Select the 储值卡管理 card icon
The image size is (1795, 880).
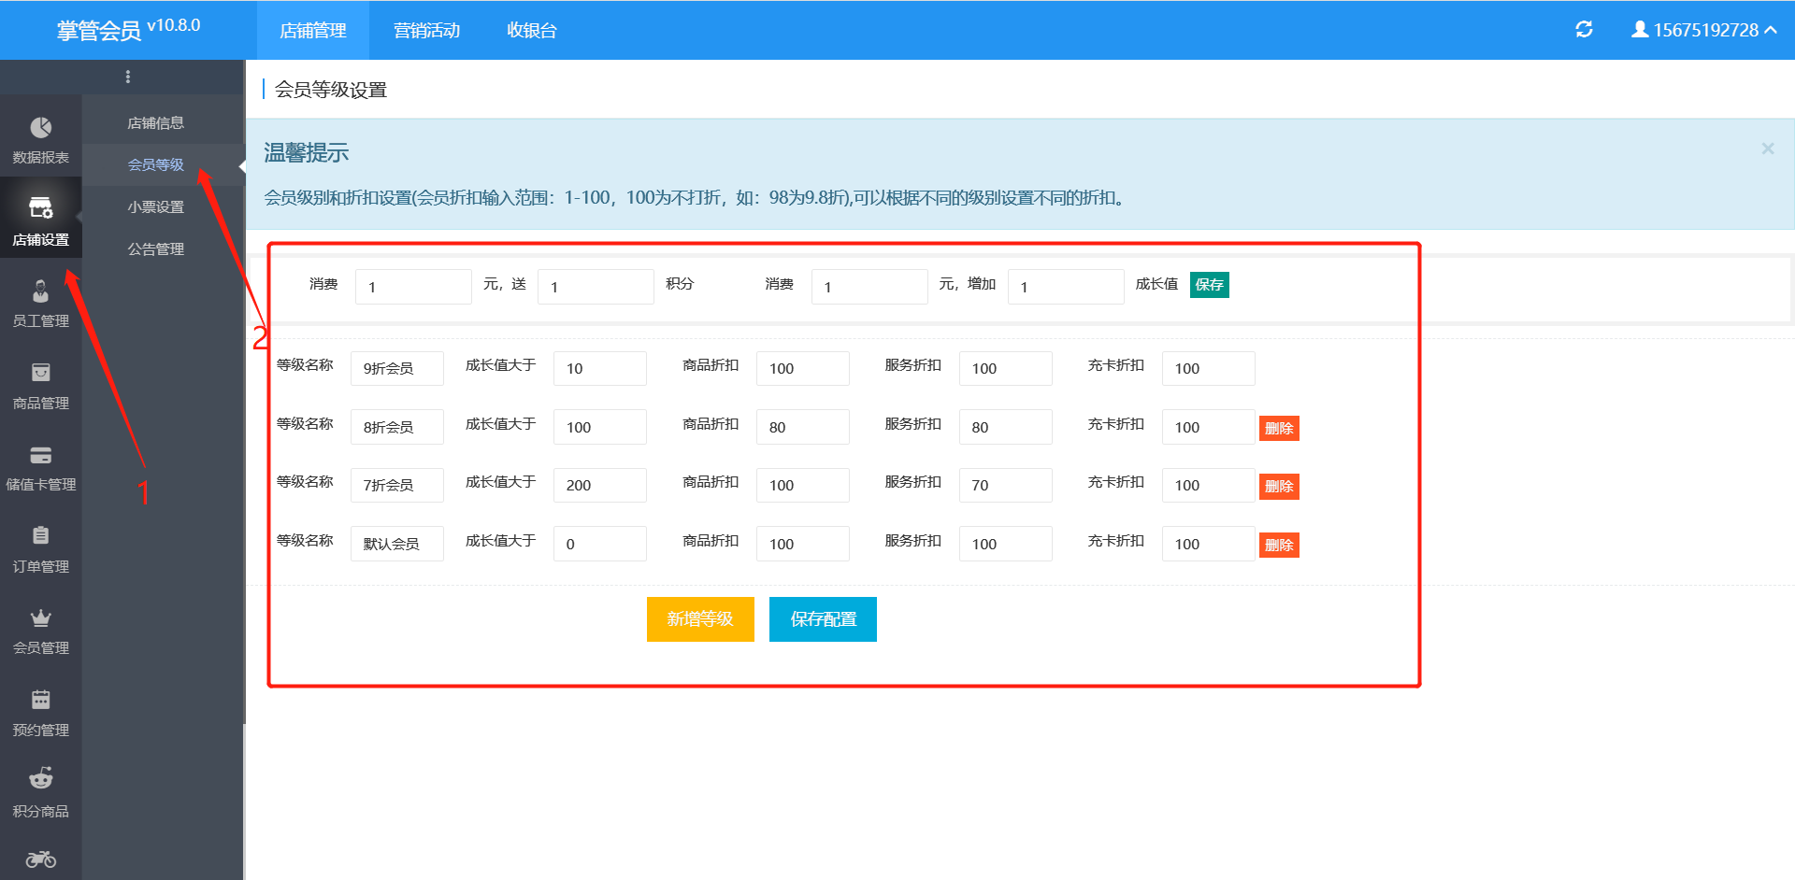pyautogui.click(x=40, y=456)
